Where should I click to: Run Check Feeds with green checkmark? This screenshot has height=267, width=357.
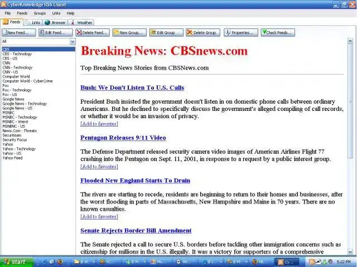(278, 32)
